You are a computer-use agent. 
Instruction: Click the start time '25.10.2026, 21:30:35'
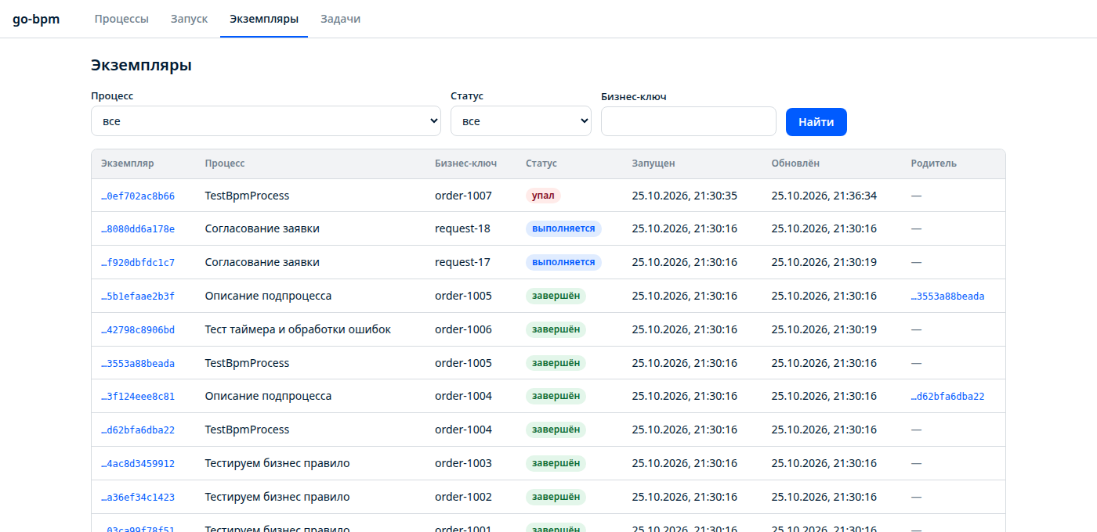[x=684, y=196]
